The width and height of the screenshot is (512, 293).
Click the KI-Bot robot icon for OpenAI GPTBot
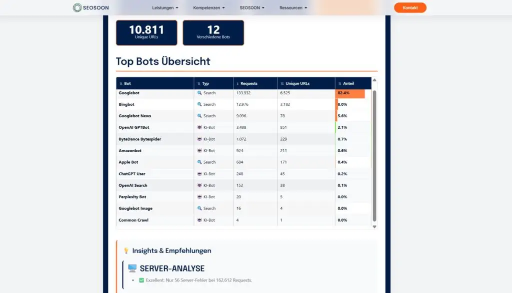pyautogui.click(x=199, y=127)
